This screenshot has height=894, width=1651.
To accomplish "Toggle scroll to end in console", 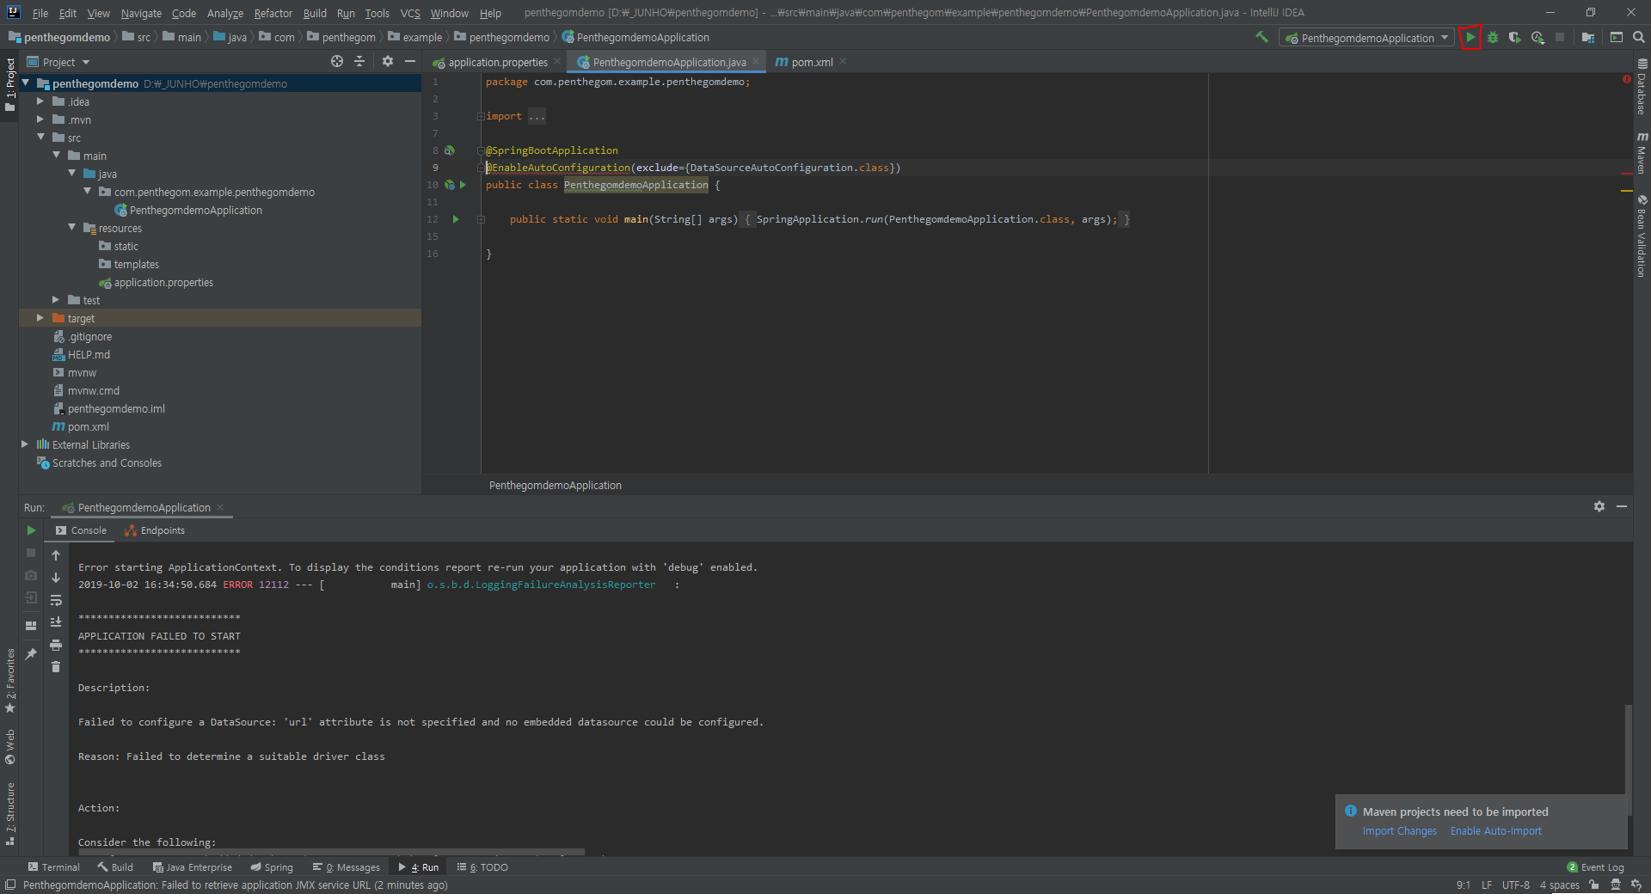I will tap(56, 622).
